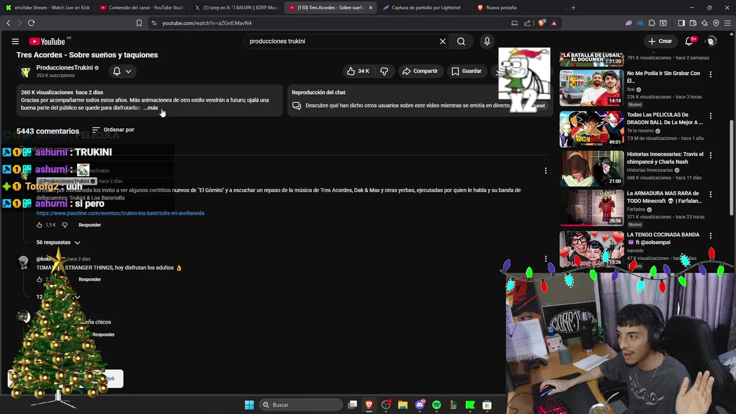Go back in browser history
Image resolution: width=736 pixels, height=414 pixels.
[x=8, y=23]
